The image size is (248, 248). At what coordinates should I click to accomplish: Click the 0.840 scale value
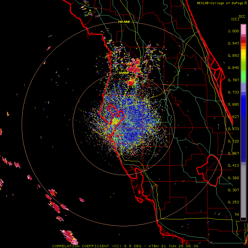click(233, 68)
